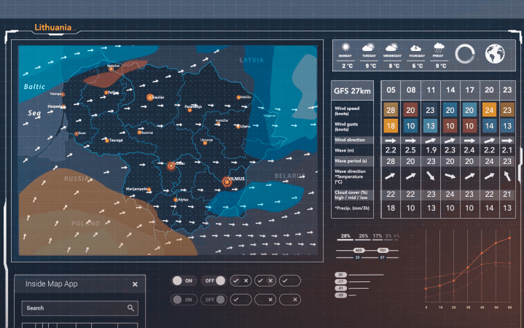This screenshot has width=524, height=328.
Task: Click the Marijampolė city marker
Action: 149,190
